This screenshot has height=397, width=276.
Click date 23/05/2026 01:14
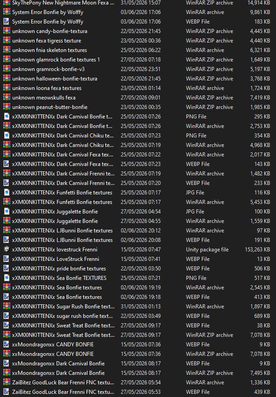point(141,88)
